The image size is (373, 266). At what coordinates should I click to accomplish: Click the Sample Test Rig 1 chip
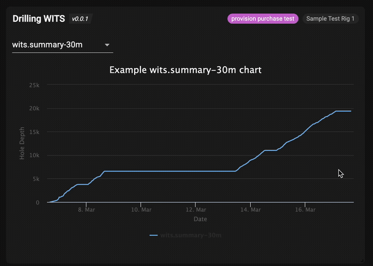(330, 19)
